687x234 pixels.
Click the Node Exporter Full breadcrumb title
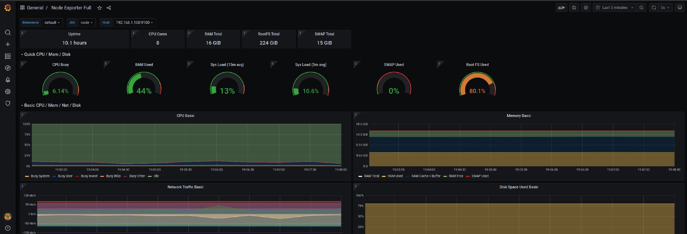71,8
